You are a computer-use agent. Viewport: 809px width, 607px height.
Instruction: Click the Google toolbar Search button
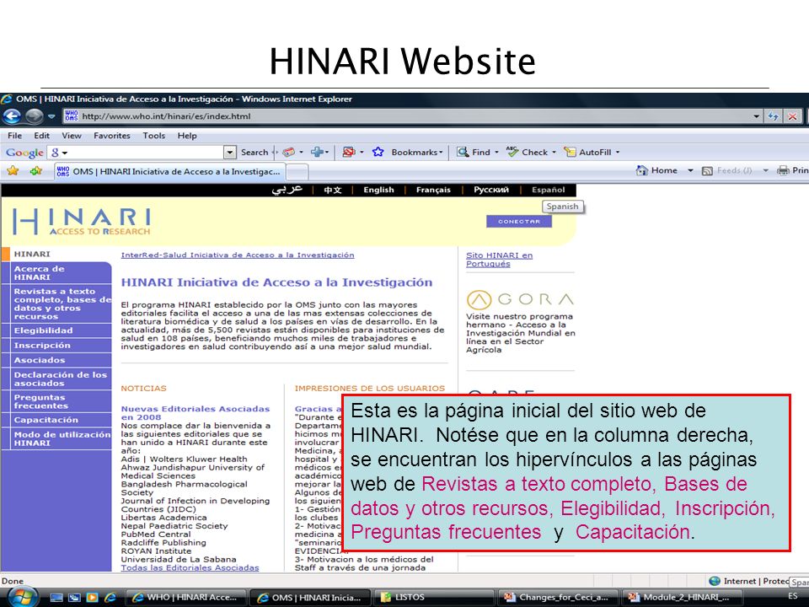tap(254, 153)
